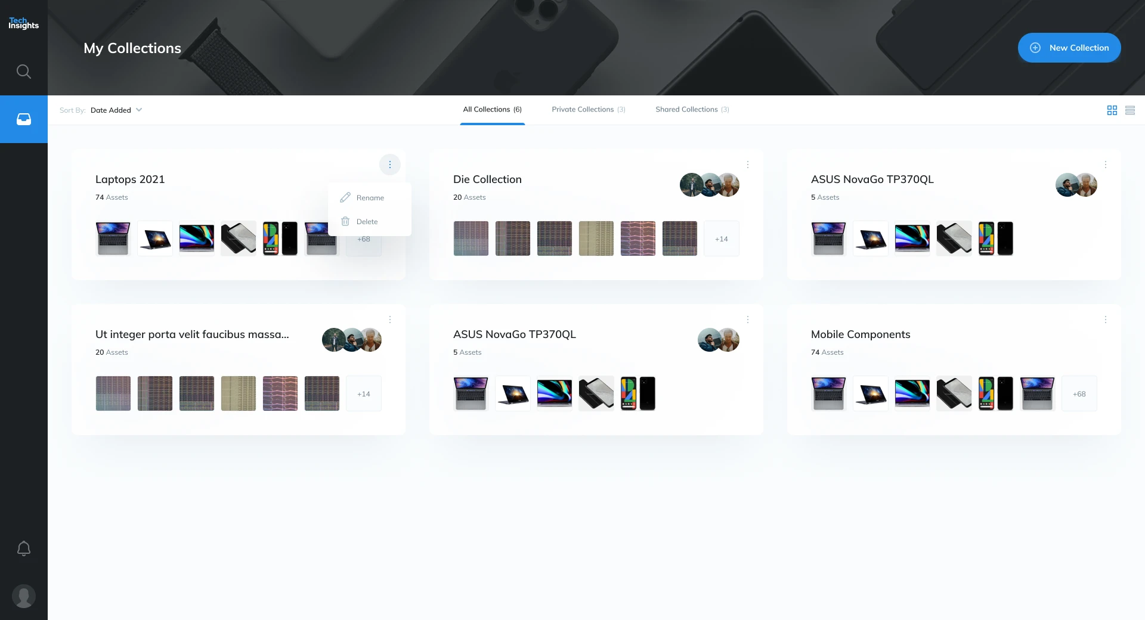1145x620 pixels.
Task: Show 14 more assets in Die Collection
Action: tap(721, 238)
